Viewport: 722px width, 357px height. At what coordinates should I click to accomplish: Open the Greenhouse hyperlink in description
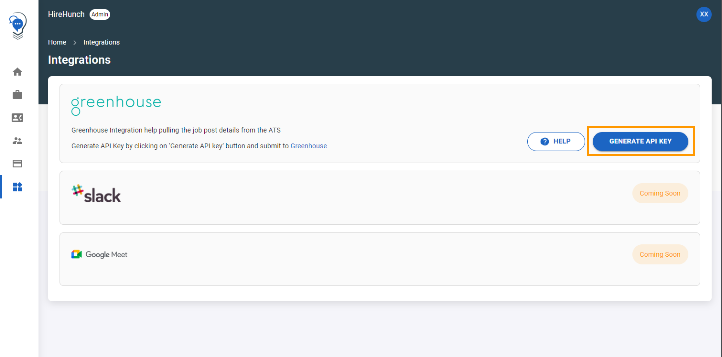coord(309,146)
